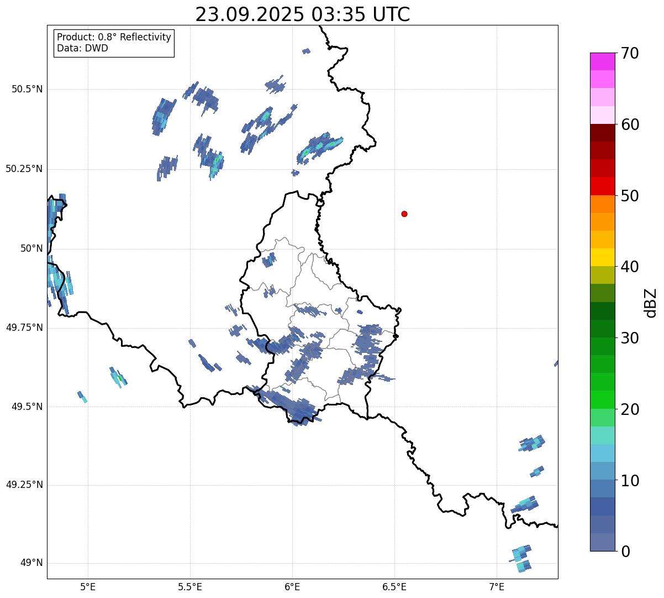Click the '49.25°N' latitude label
664x598 pixels.
click(x=24, y=485)
